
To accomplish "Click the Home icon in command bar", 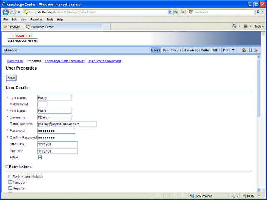I will [234, 26].
